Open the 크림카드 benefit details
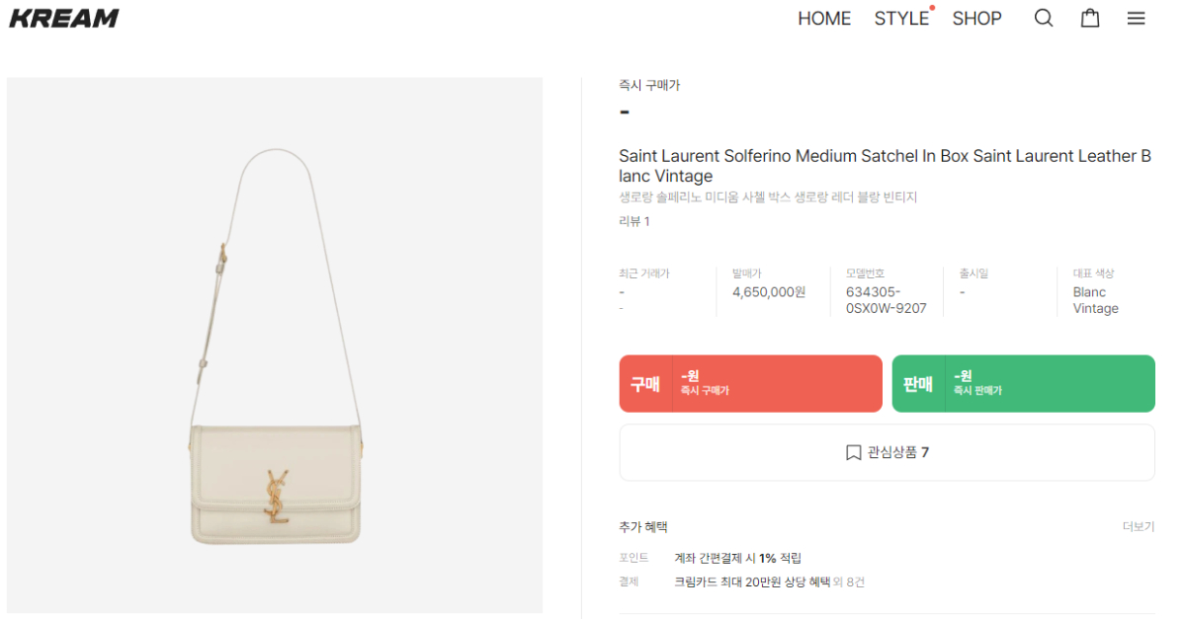The image size is (1186, 619). (x=751, y=581)
